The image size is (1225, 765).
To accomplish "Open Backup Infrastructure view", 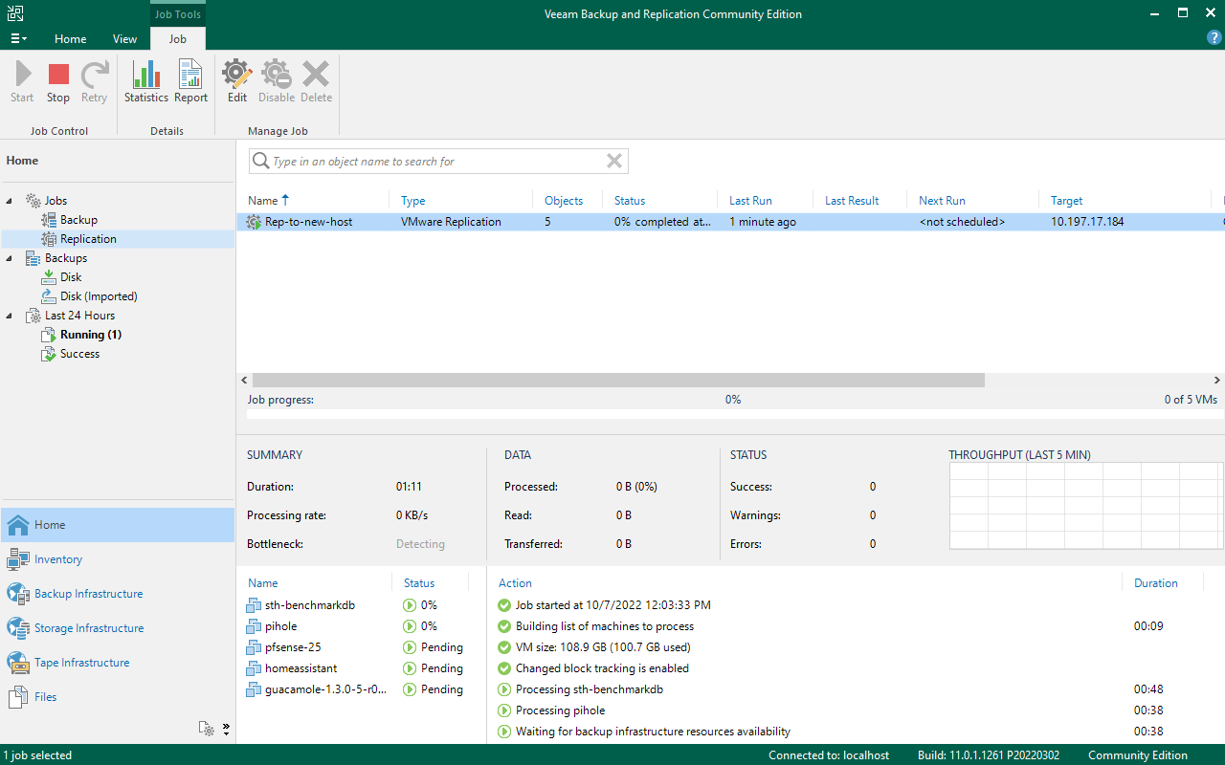I will pyautogui.click(x=88, y=594).
